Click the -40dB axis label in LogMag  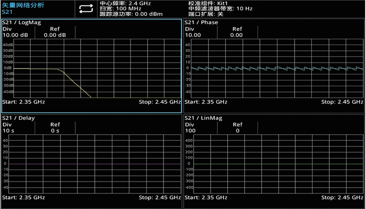(x=8, y=92)
